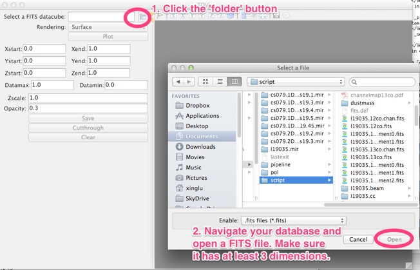Click the Cancel button
The width and height of the screenshot is (420, 270).
tap(358, 239)
